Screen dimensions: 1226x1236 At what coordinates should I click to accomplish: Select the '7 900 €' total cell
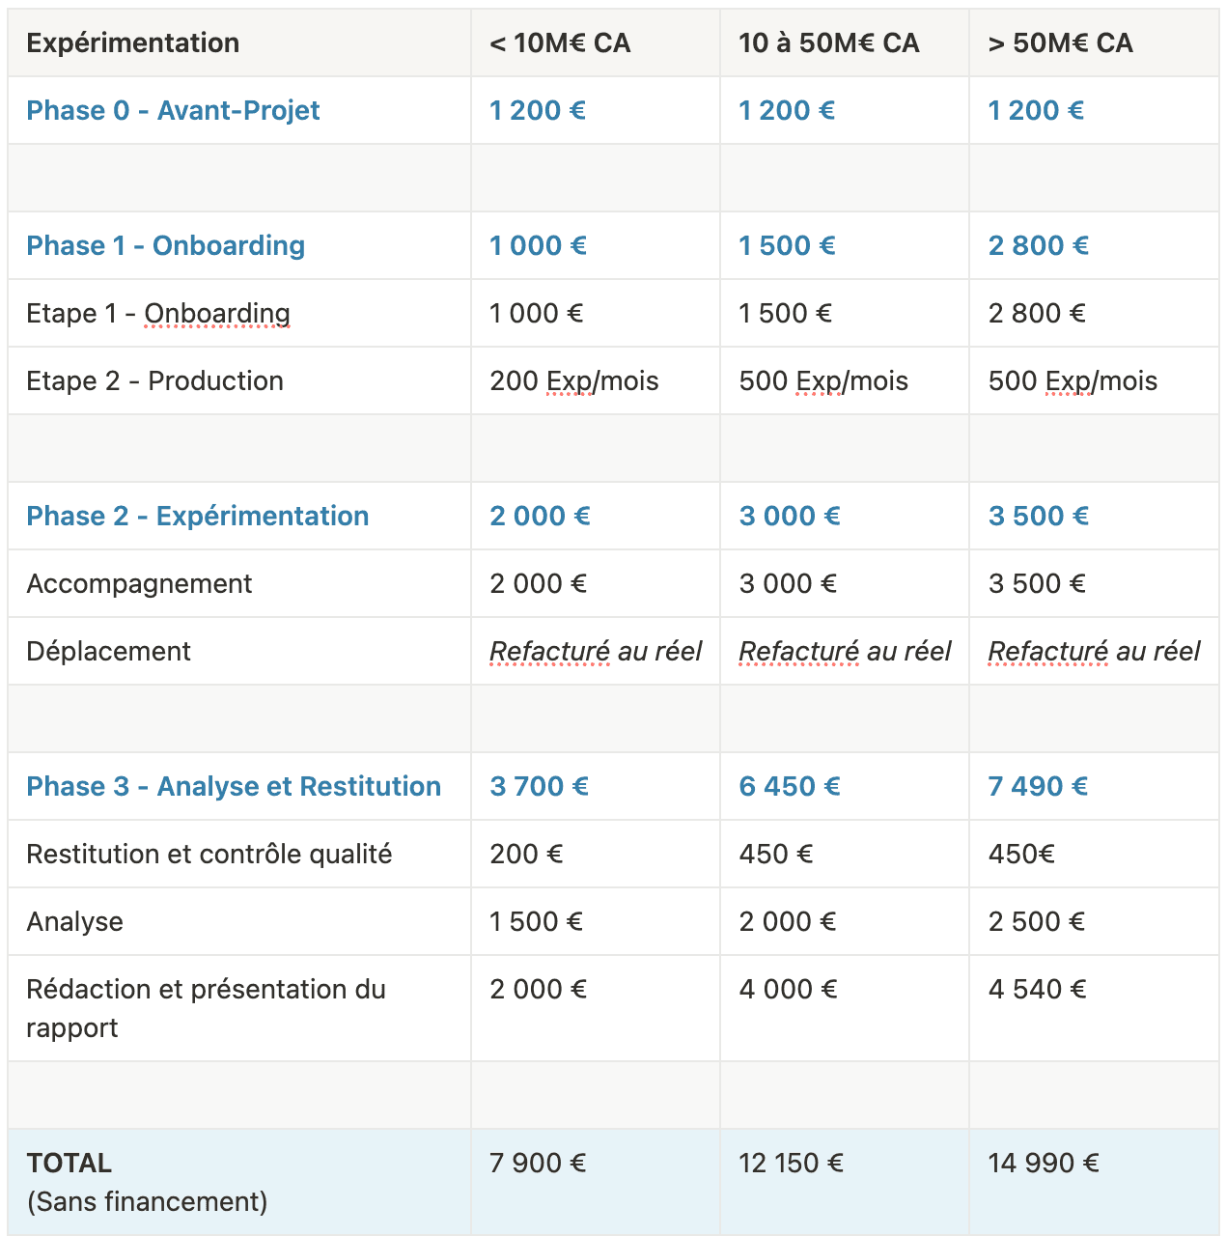point(539,1164)
